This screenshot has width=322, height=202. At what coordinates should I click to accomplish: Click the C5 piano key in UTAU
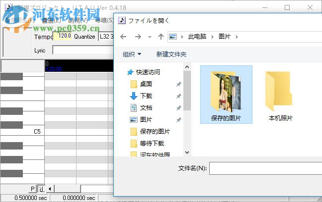[x=22, y=132]
